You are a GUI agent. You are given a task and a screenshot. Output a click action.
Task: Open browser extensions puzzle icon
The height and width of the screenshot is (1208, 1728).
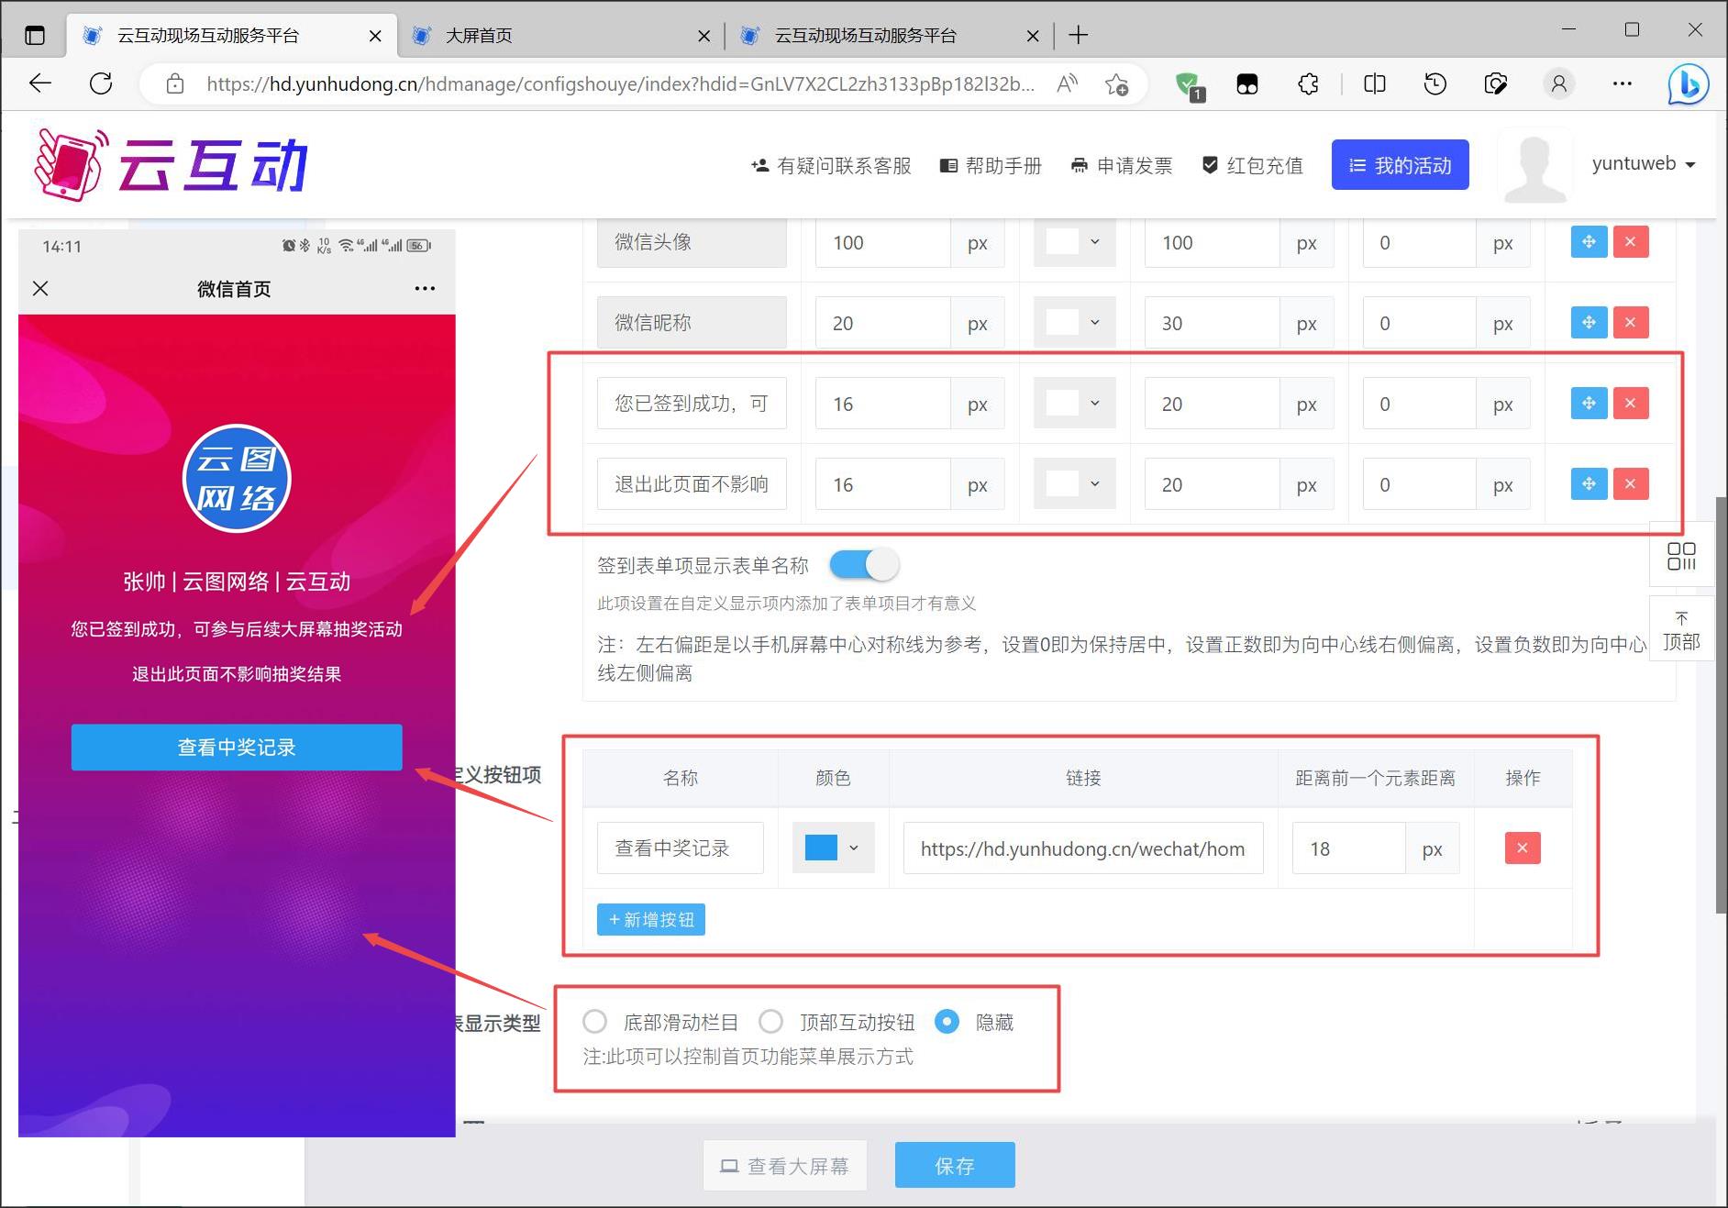coord(1309,84)
